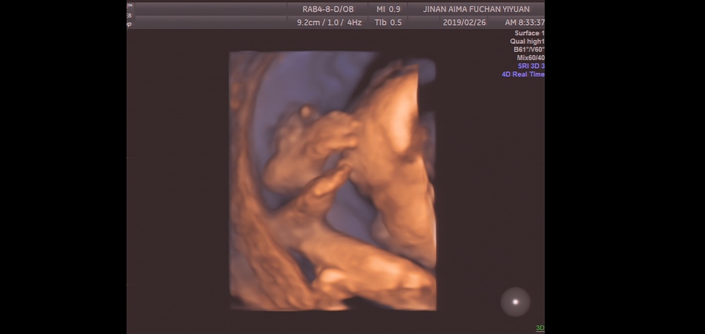Viewport: 705px width, 334px height.
Task: Select the 9.2cm / 1.0 / 4Hz depth info
Action: 328,22
